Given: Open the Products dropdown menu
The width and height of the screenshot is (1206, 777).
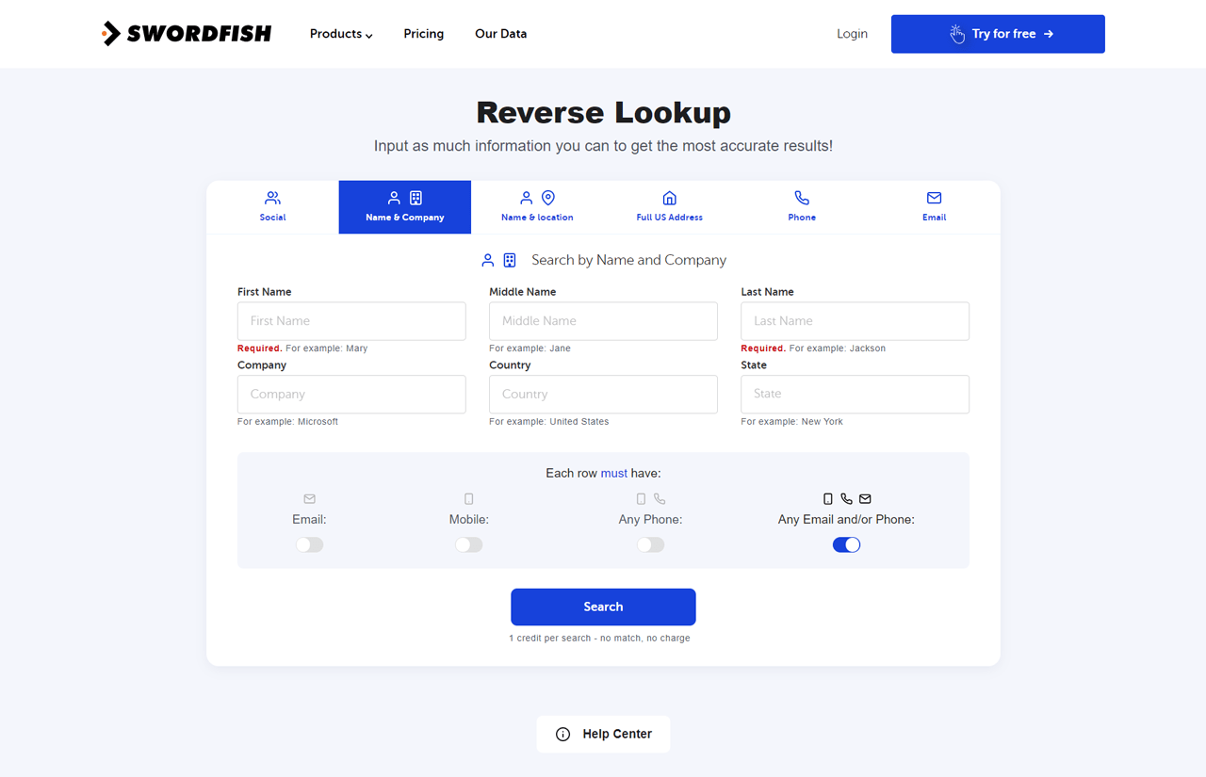Looking at the screenshot, I should click(x=340, y=33).
